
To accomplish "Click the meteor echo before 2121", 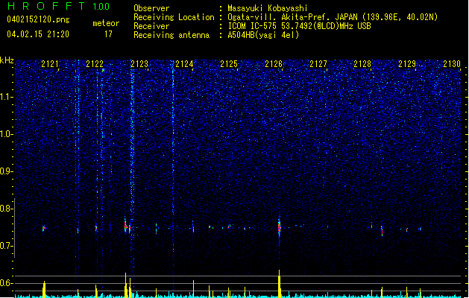I will pos(44,229).
